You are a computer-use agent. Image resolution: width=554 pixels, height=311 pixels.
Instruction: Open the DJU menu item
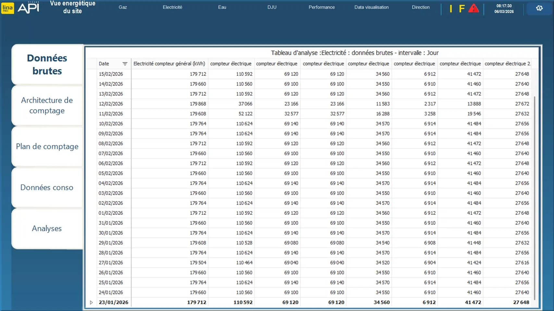(x=272, y=7)
